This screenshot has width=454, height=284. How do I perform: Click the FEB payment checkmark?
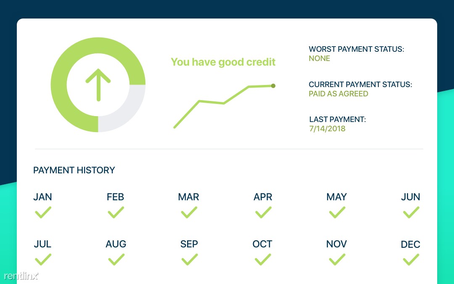pos(116,212)
